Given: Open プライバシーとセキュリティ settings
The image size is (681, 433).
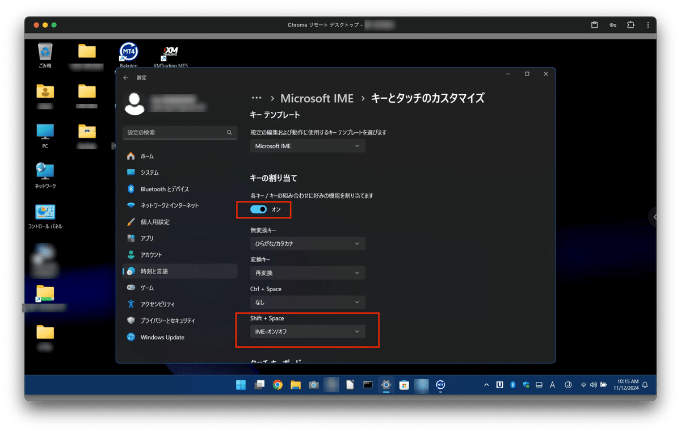Looking at the screenshot, I should point(180,321).
